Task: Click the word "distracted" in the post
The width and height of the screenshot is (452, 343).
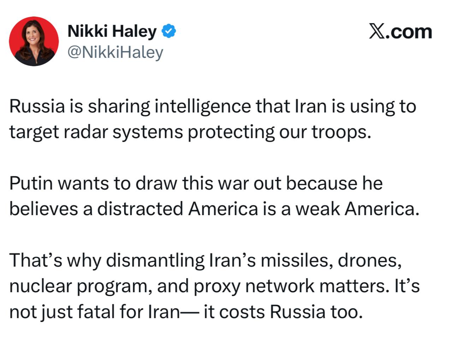Action: (x=140, y=209)
